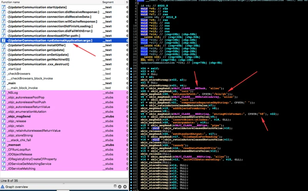The image size is (308, 191).
Task: Select ___checkBrowsers_block_invoke function
Action: tap(30, 79)
